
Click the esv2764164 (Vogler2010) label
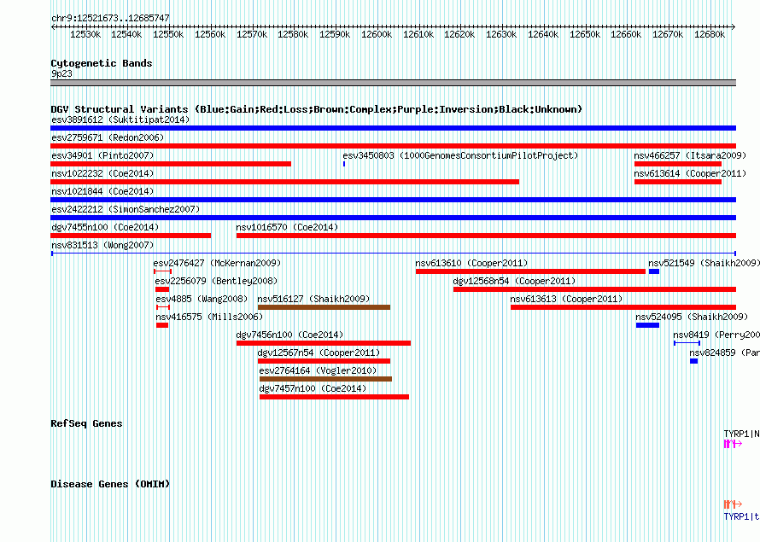click(x=318, y=370)
